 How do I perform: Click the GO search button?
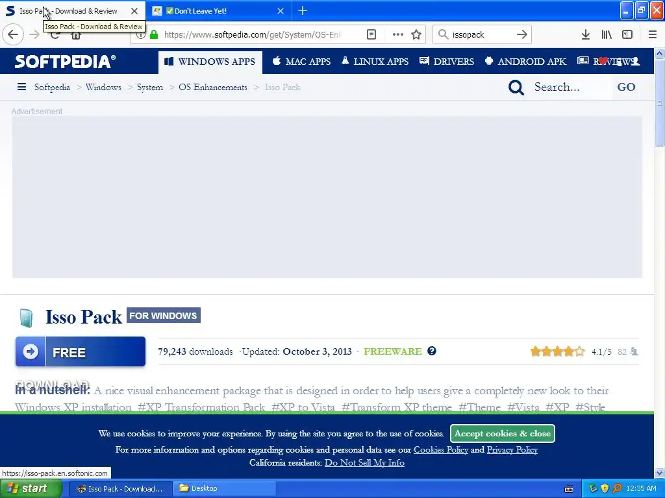626,88
